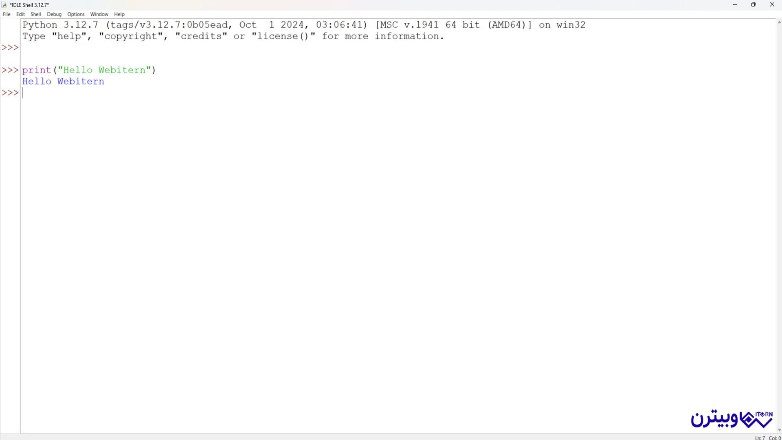
Task: Open the File menu
Action: click(7, 14)
